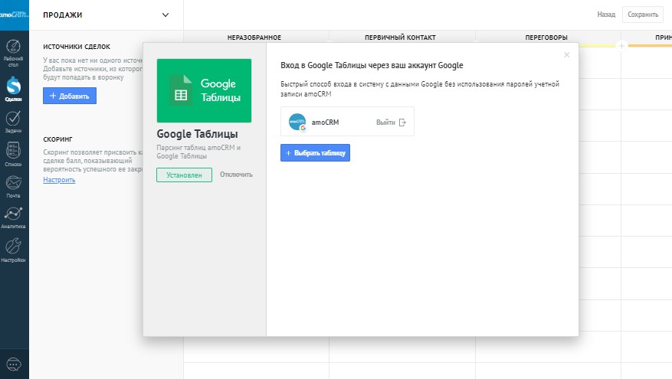Open Списки in the left sidebar
Screen dimensions: 672x379
(13, 152)
